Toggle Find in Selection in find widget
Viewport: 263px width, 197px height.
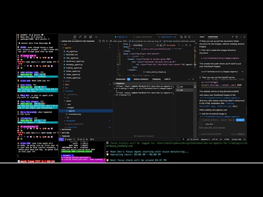pos(186,45)
